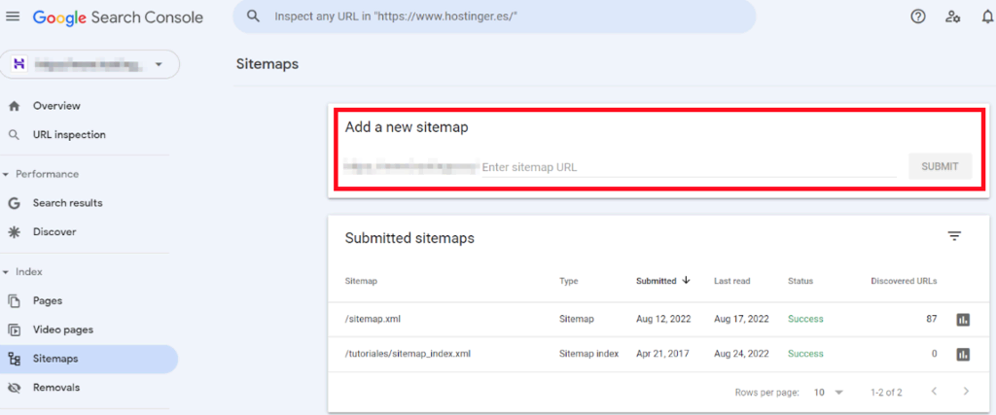The image size is (996, 415).
Task: Open bar chart icon for sitemap_index.xml row
Action: (963, 354)
